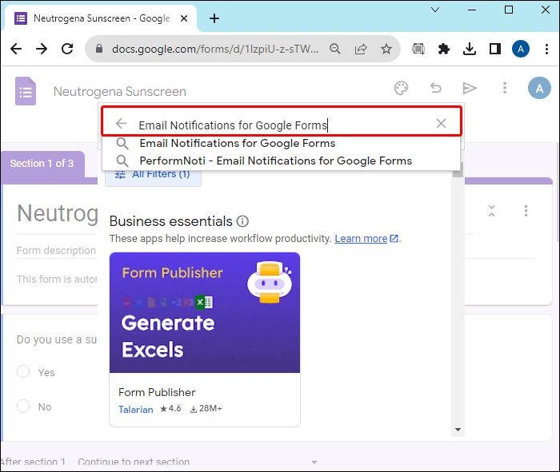Choose the Email Notifications for Google Forms suggestion
Screen dimensions: 560x472
point(281,143)
